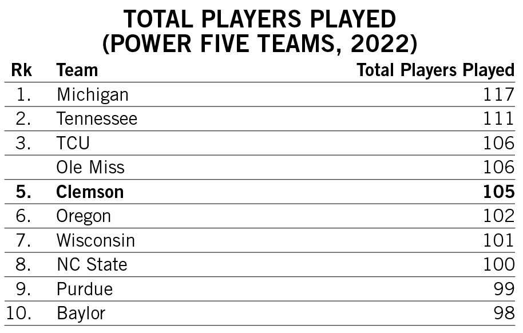
Task: Click the NC State team name
Action: (x=92, y=264)
